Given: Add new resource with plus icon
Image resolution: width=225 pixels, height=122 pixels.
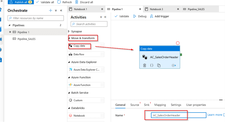Looking at the screenshot, I should [x=51, y=10].
